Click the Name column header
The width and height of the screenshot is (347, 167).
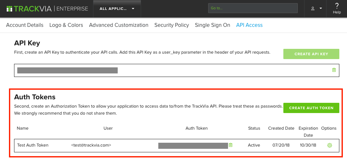pos(23,128)
